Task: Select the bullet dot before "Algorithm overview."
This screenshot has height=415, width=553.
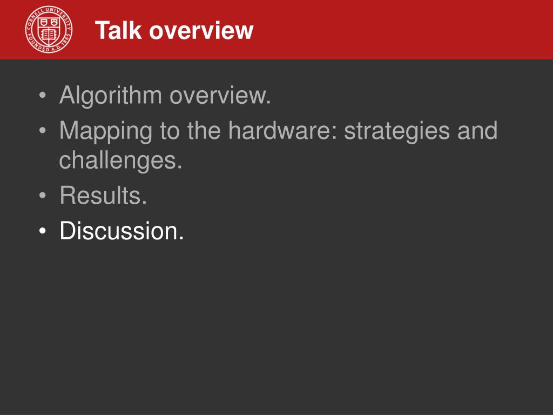Action: [43, 95]
